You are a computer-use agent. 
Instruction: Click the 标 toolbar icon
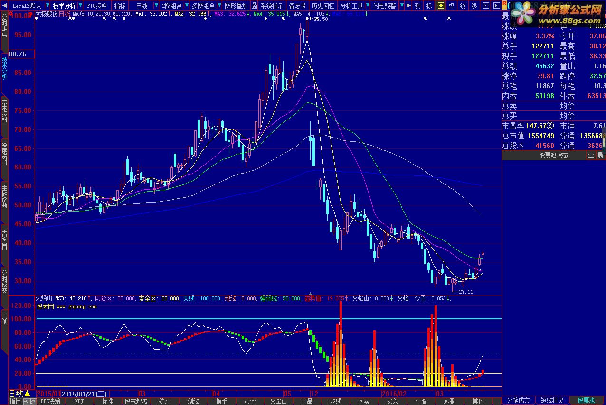click(429, 6)
